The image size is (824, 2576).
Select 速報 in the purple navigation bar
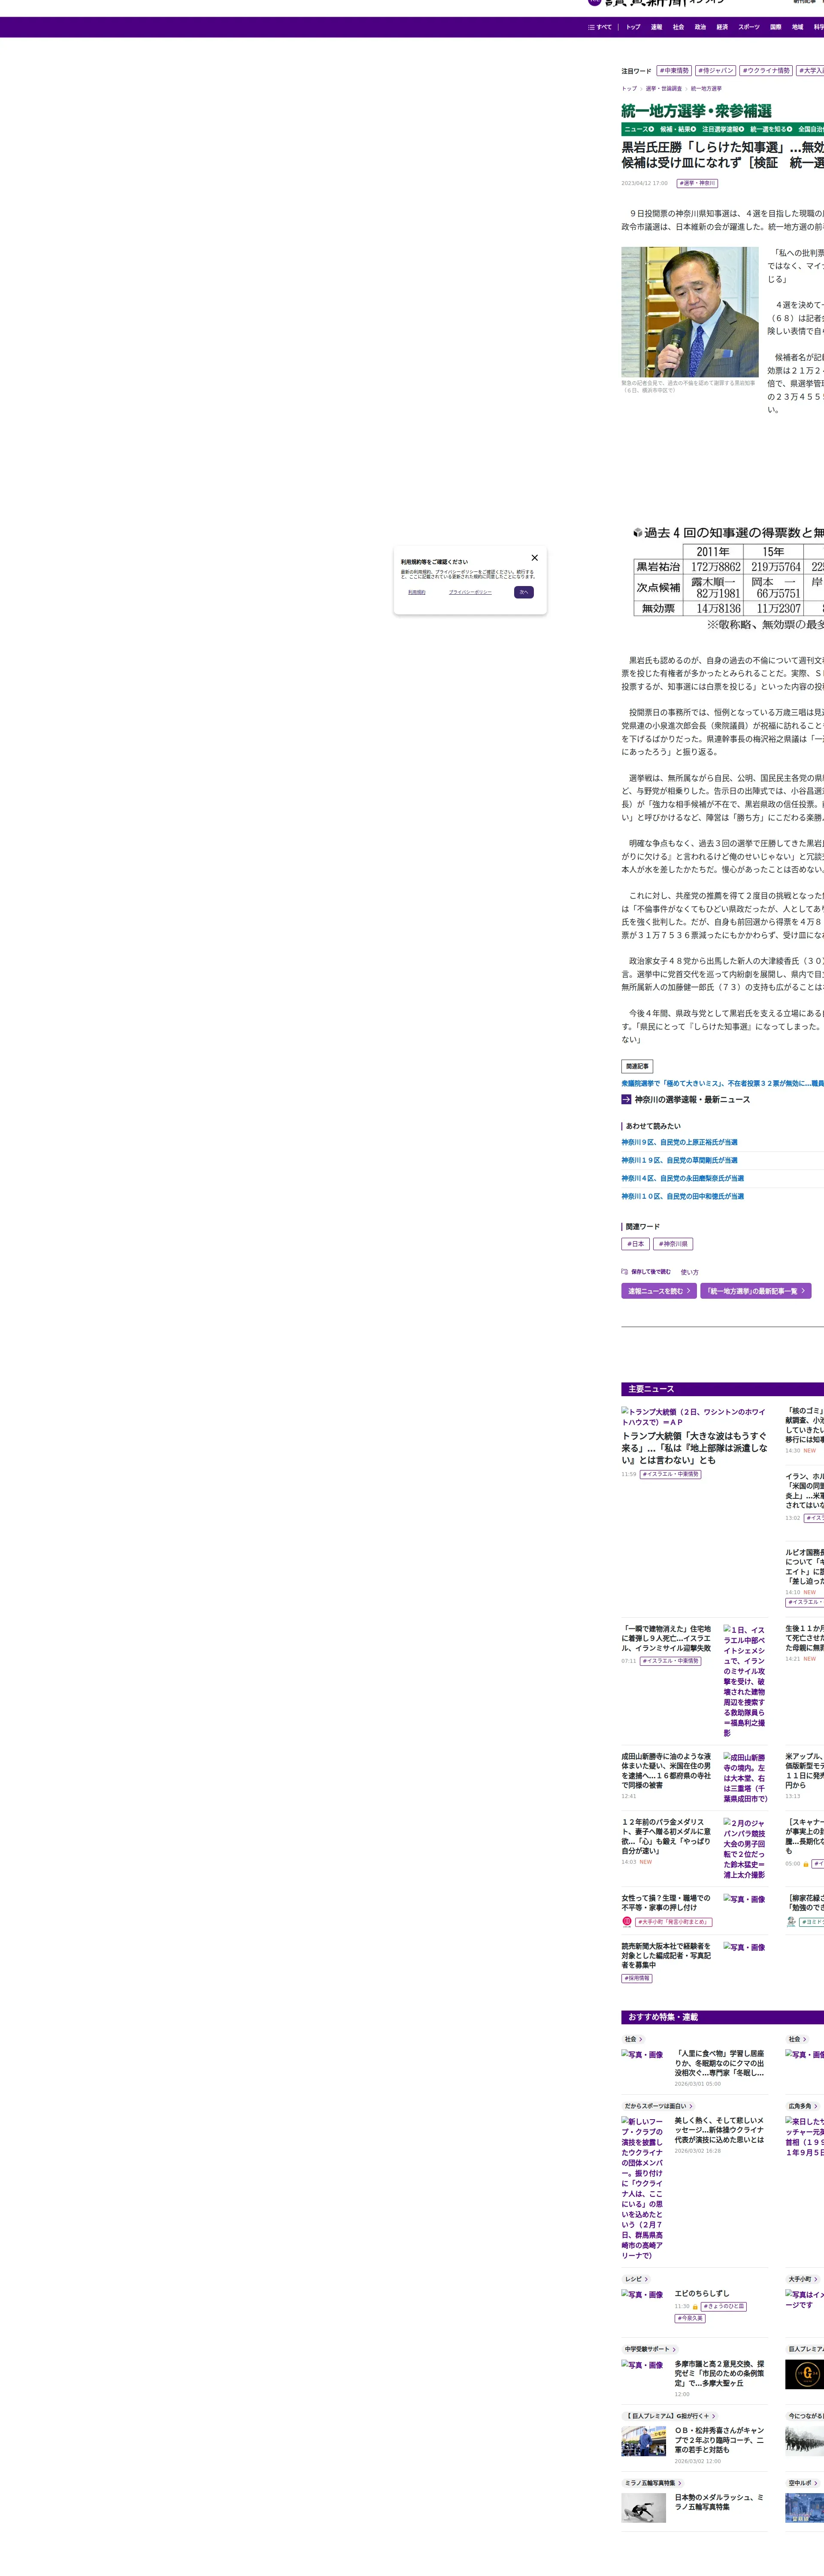click(x=656, y=27)
